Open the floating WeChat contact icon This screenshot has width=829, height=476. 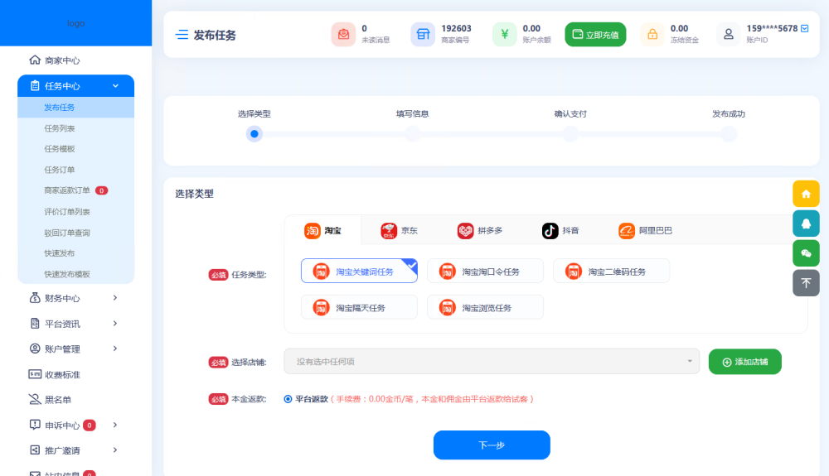click(x=806, y=253)
